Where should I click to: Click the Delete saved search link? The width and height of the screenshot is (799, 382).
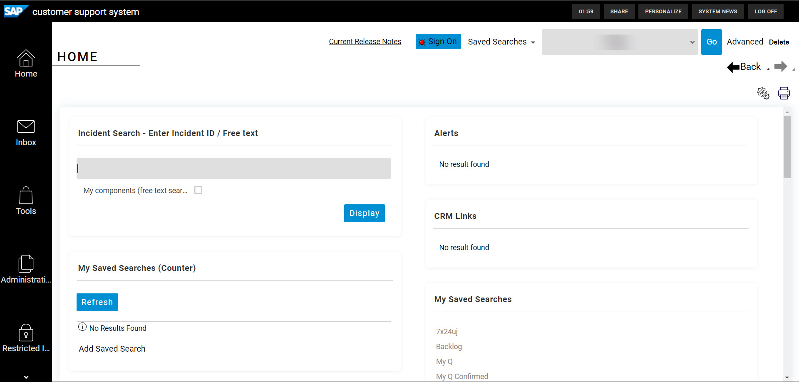click(x=779, y=42)
